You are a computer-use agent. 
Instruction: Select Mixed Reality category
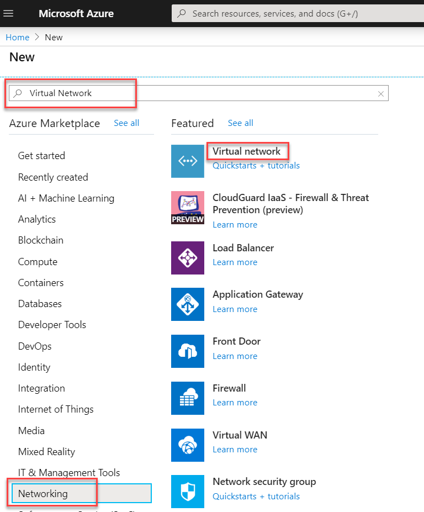click(46, 452)
